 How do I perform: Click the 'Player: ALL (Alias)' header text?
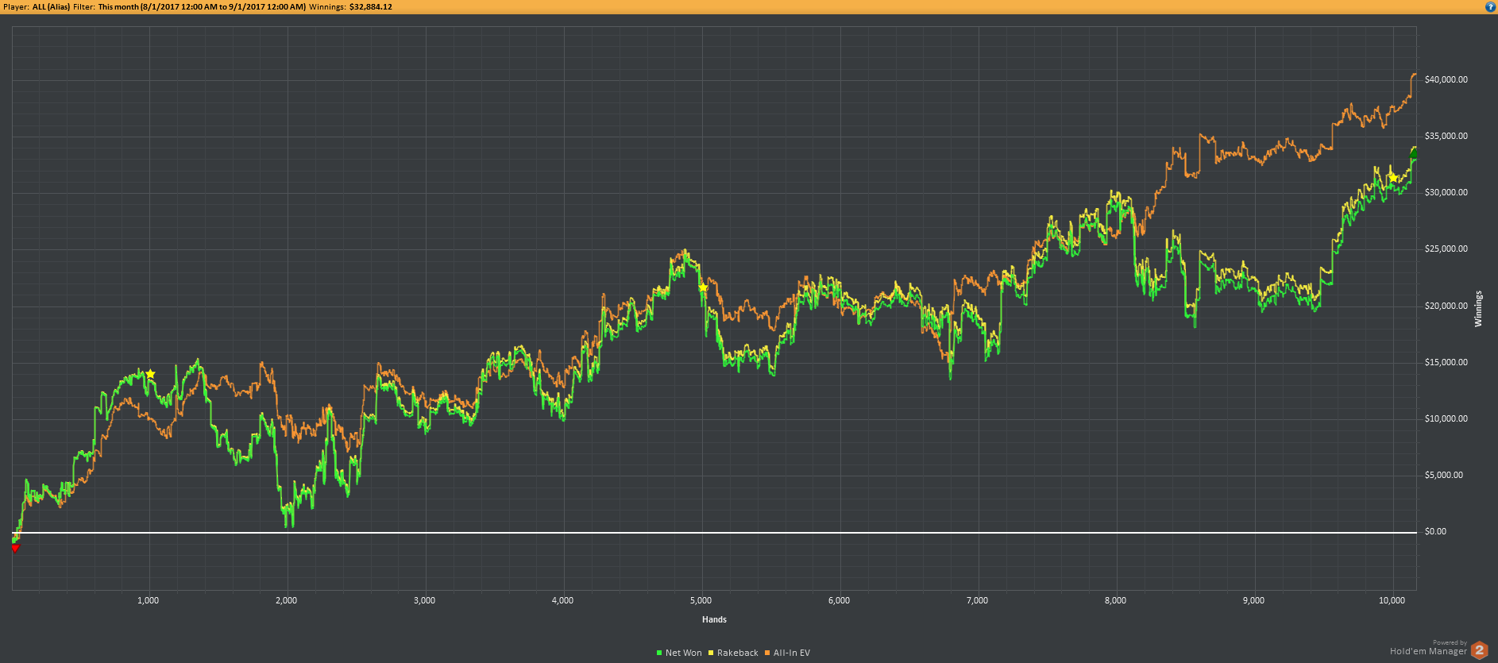[x=37, y=6]
